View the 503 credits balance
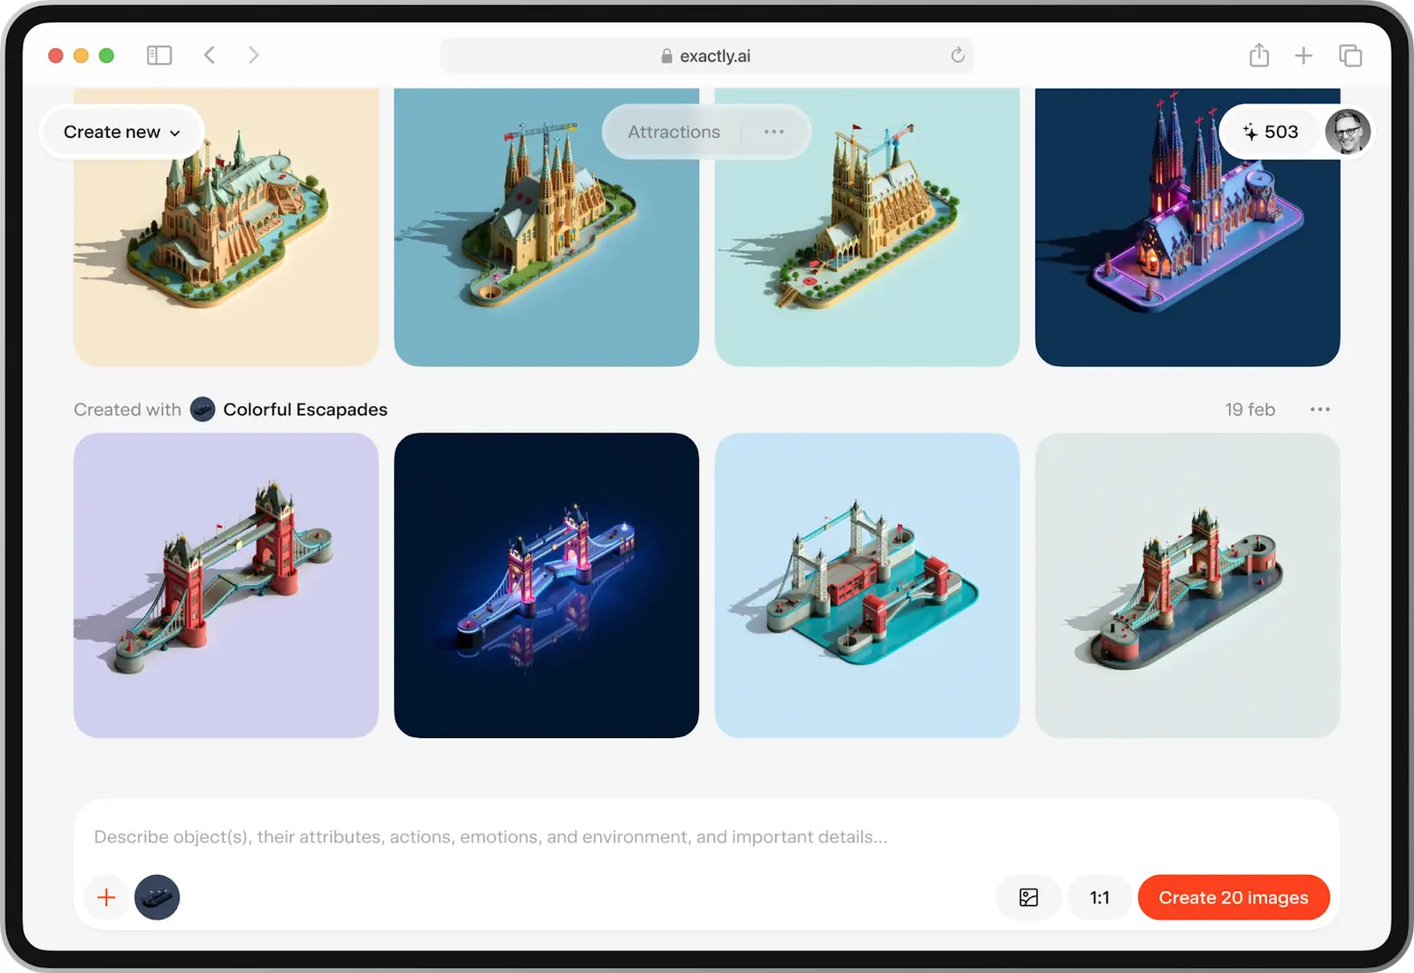The width and height of the screenshot is (1414, 973). click(1271, 132)
